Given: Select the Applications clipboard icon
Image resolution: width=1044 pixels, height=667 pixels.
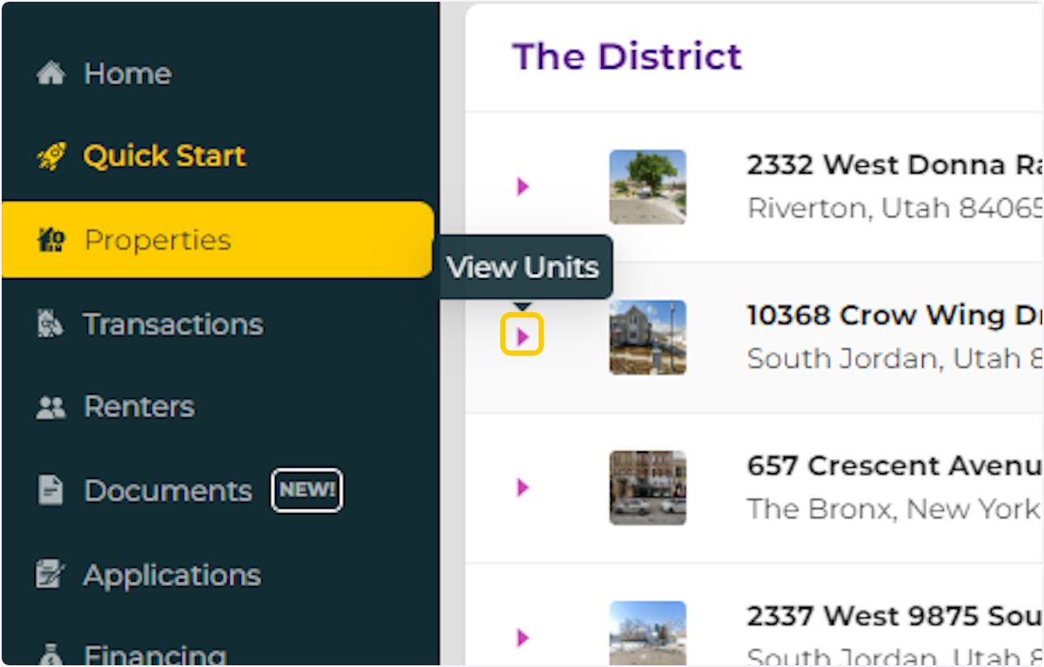Looking at the screenshot, I should tap(50, 574).
